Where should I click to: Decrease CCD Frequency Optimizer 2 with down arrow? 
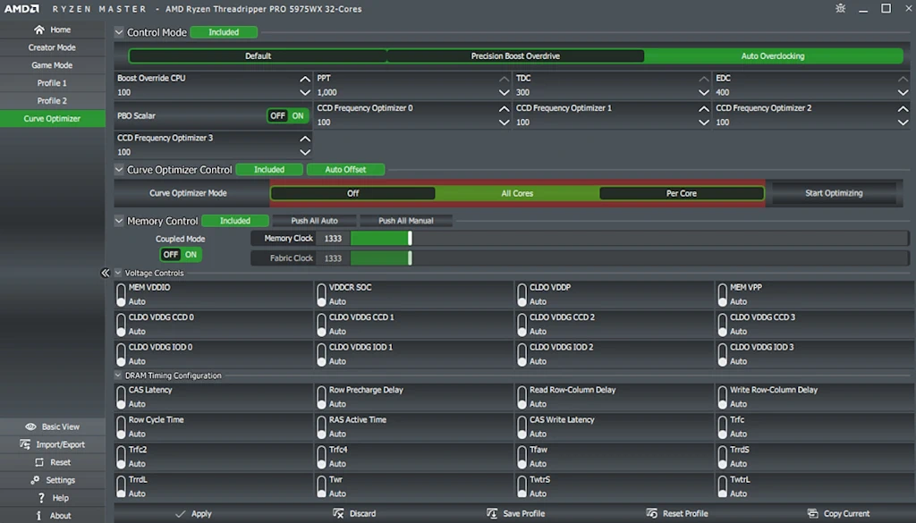coord(903,122)
